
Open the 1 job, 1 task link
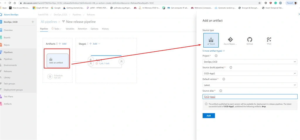click(x=104, y=63)
